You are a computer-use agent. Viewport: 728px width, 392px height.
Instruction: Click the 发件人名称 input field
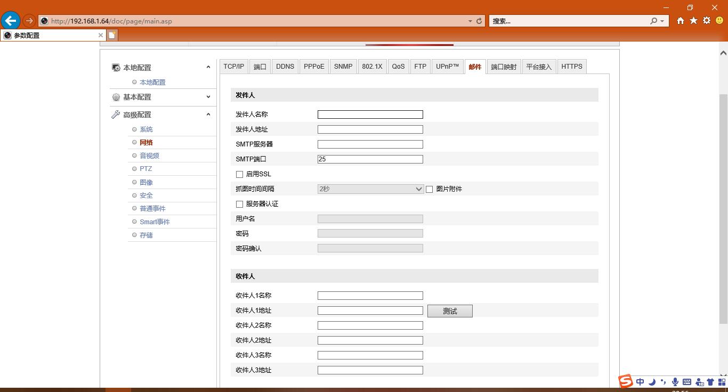click(x=370, y=115)
